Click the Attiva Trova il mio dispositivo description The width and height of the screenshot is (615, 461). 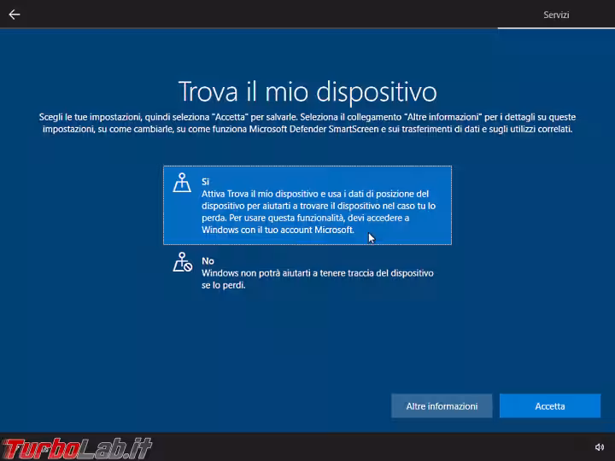click(319, 212)
